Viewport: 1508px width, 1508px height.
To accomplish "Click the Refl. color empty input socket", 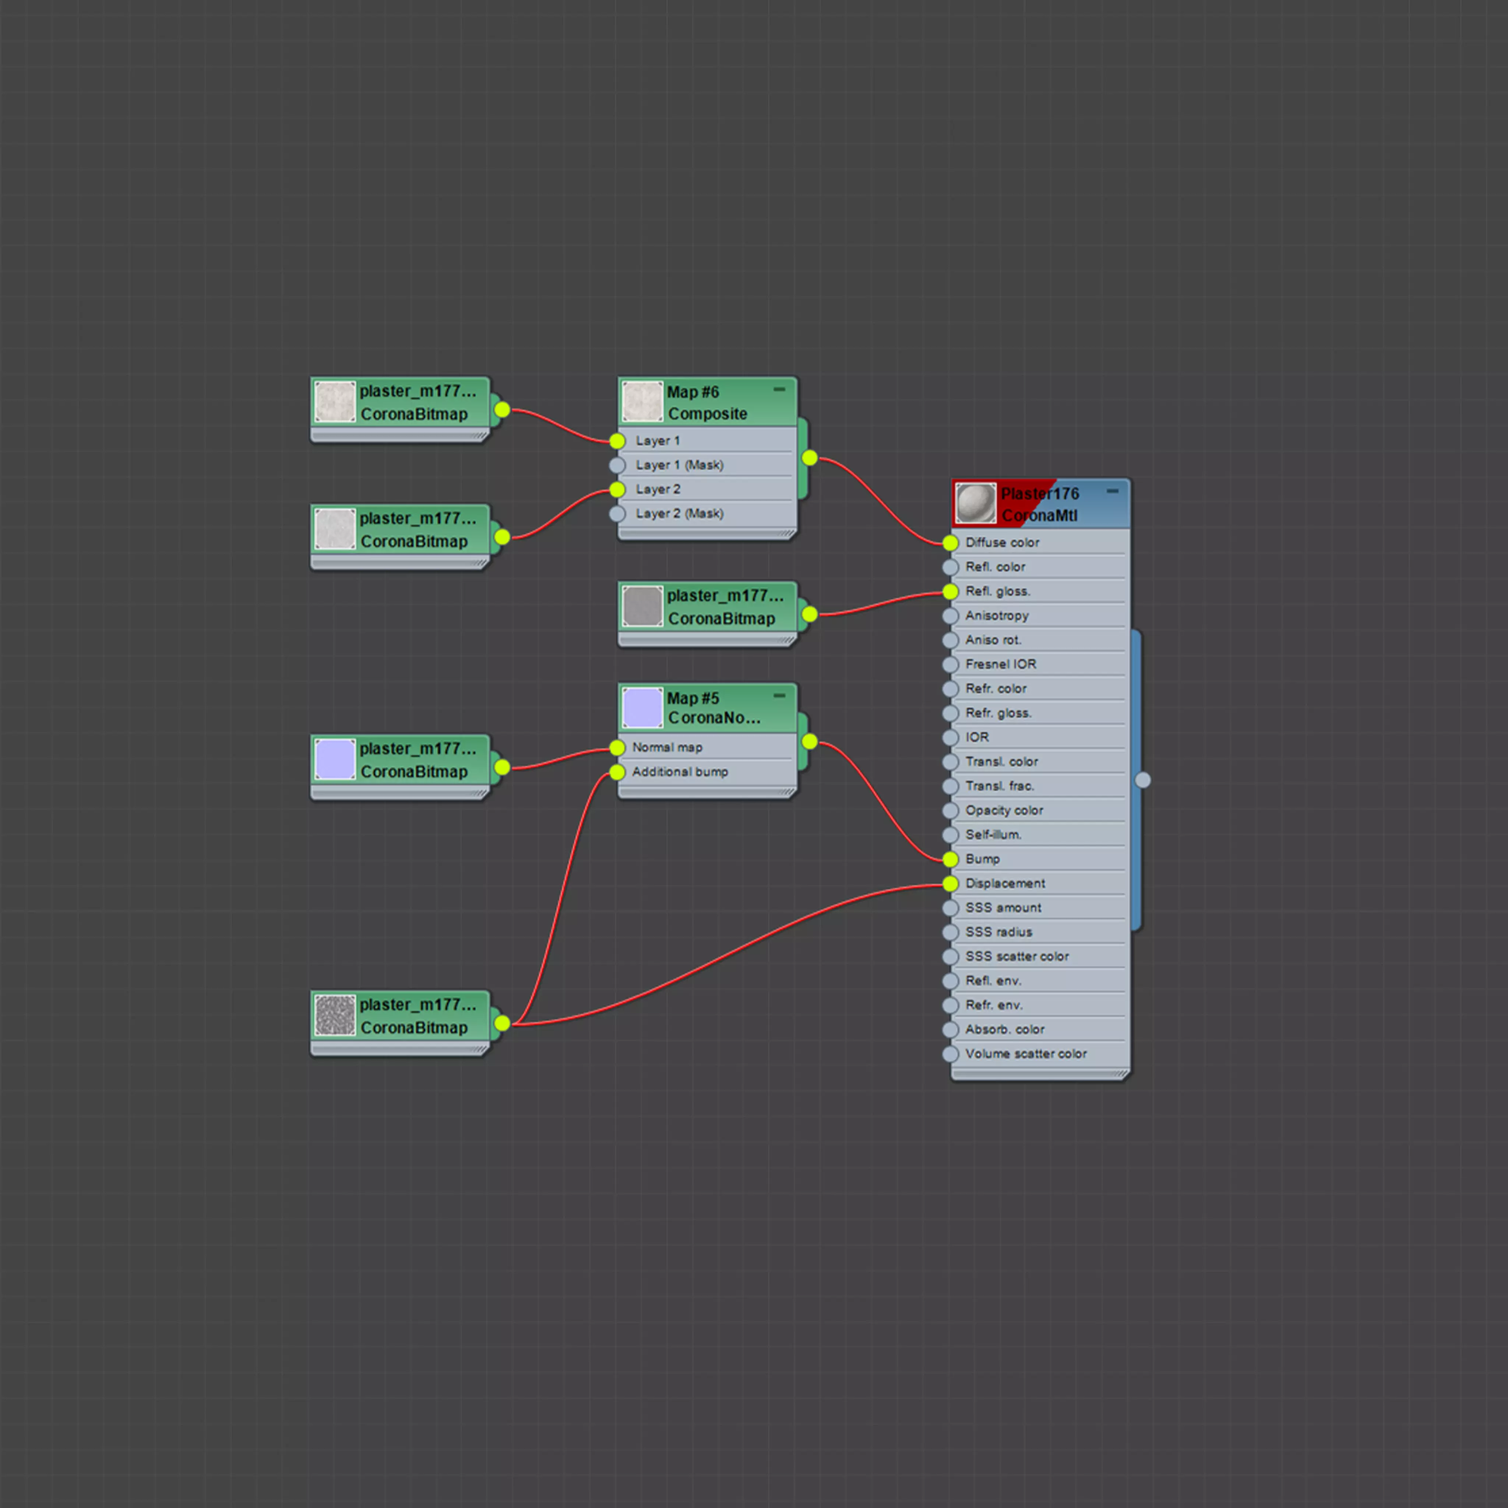I will tap(950, 567).
